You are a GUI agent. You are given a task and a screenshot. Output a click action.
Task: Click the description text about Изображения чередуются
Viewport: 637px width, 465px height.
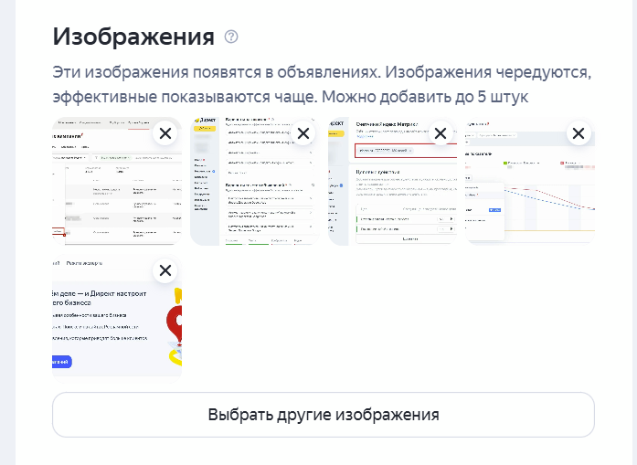click(x=322, y=84)
